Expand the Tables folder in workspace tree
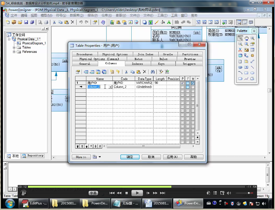275x210 pixels. tap(14, 47)
